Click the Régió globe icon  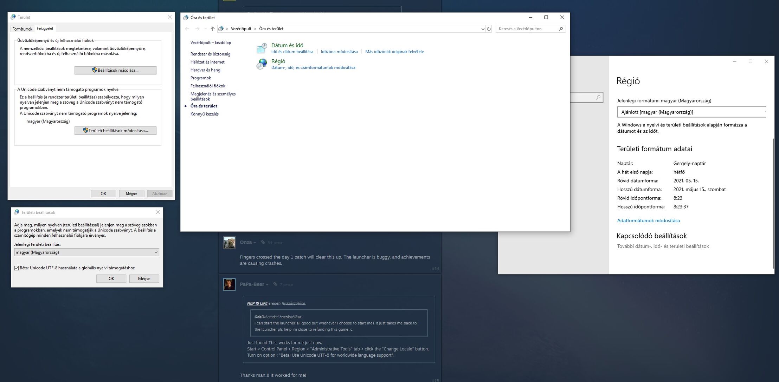click(262, 64)
